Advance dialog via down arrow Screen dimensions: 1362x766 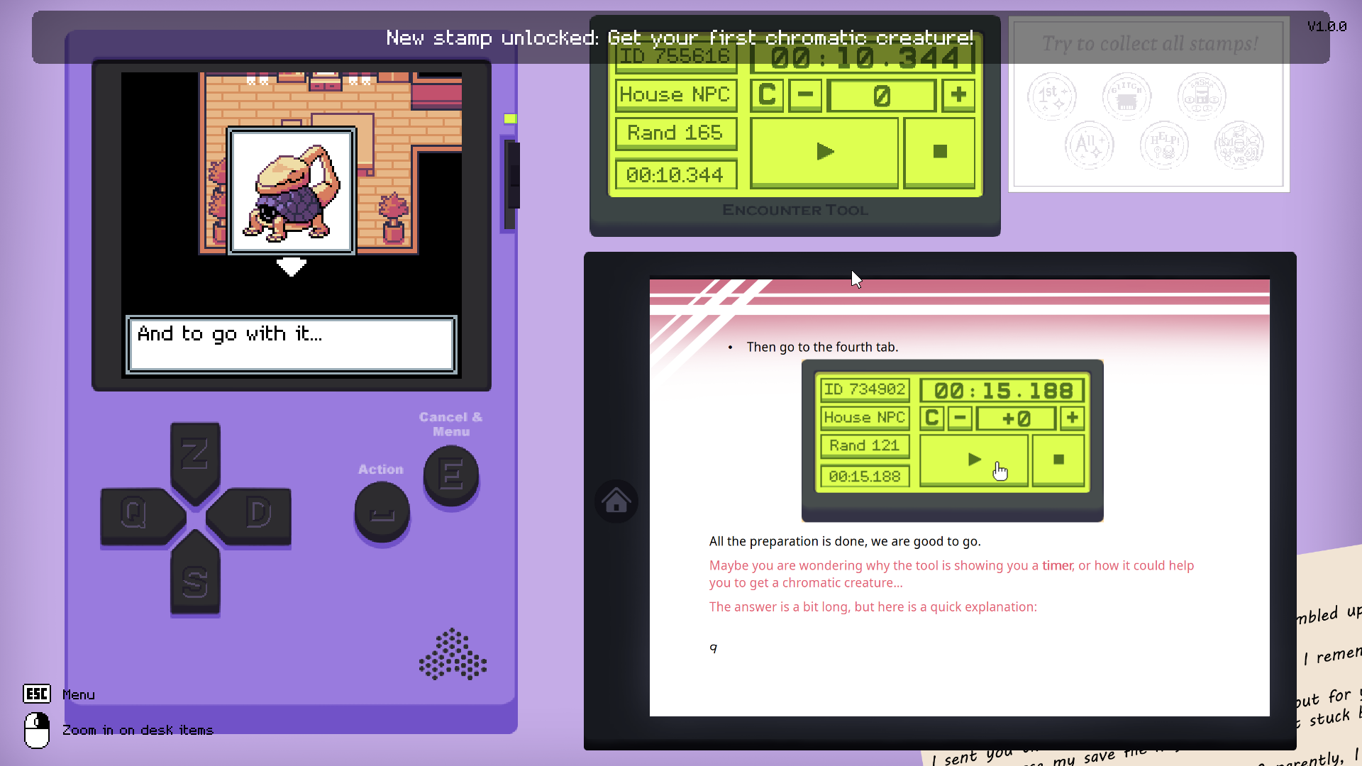pyautogui.click(x=291, y=267)
